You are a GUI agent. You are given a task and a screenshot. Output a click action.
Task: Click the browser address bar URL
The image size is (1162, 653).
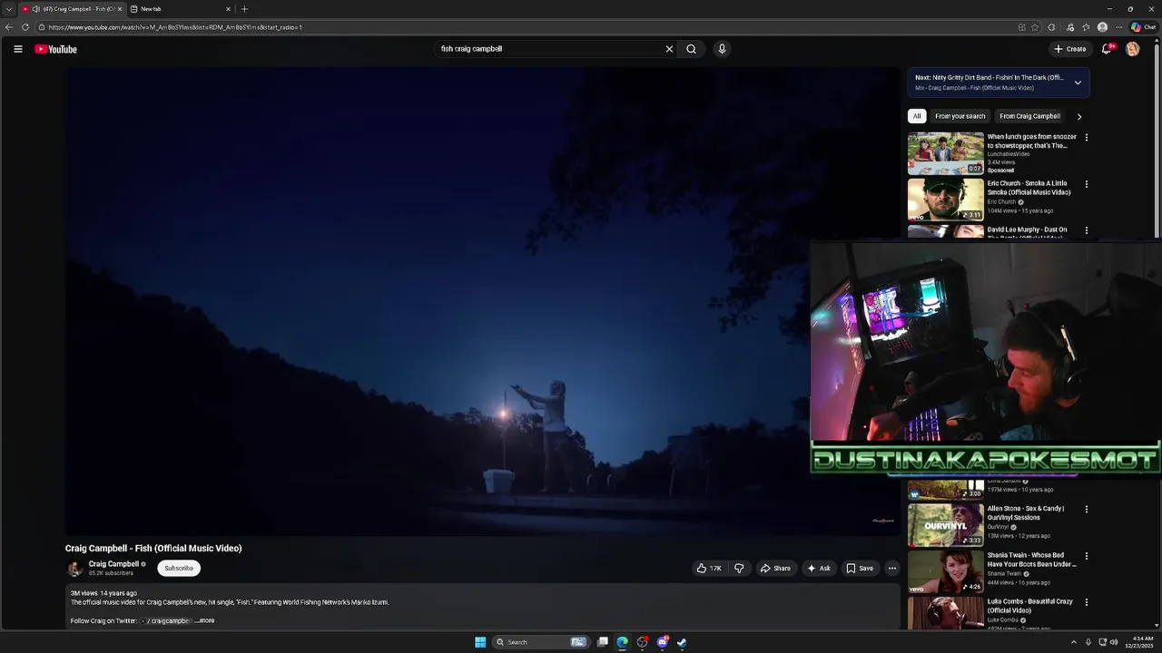175,27
